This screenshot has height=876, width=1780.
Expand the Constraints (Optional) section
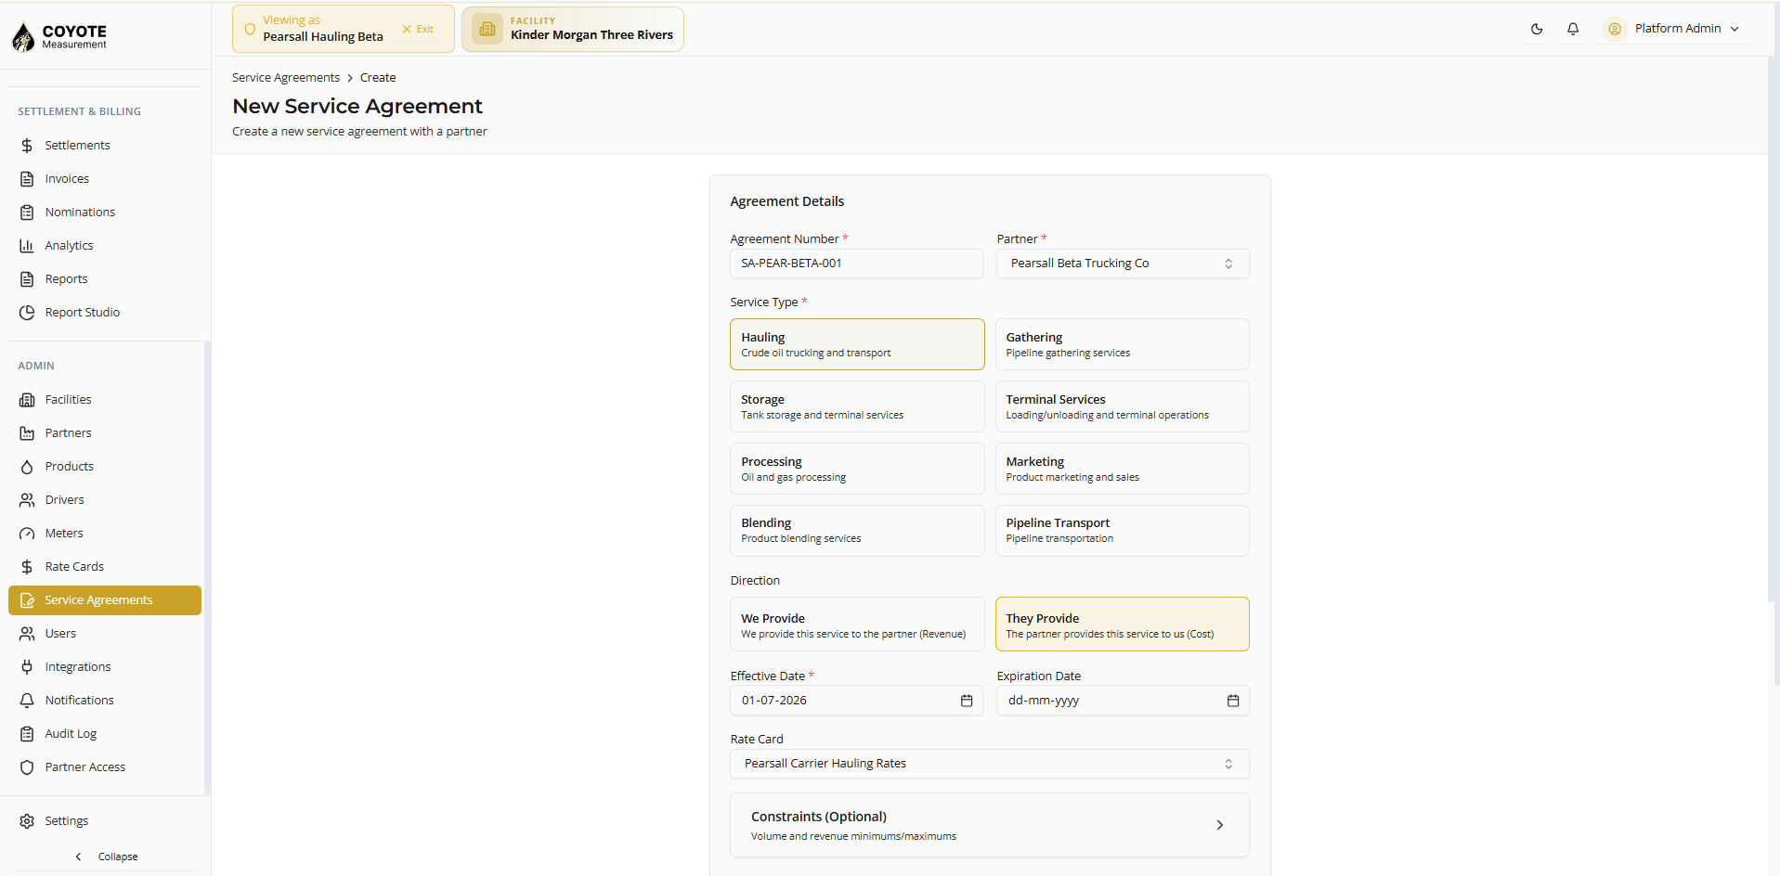click(x=990, y=825)
